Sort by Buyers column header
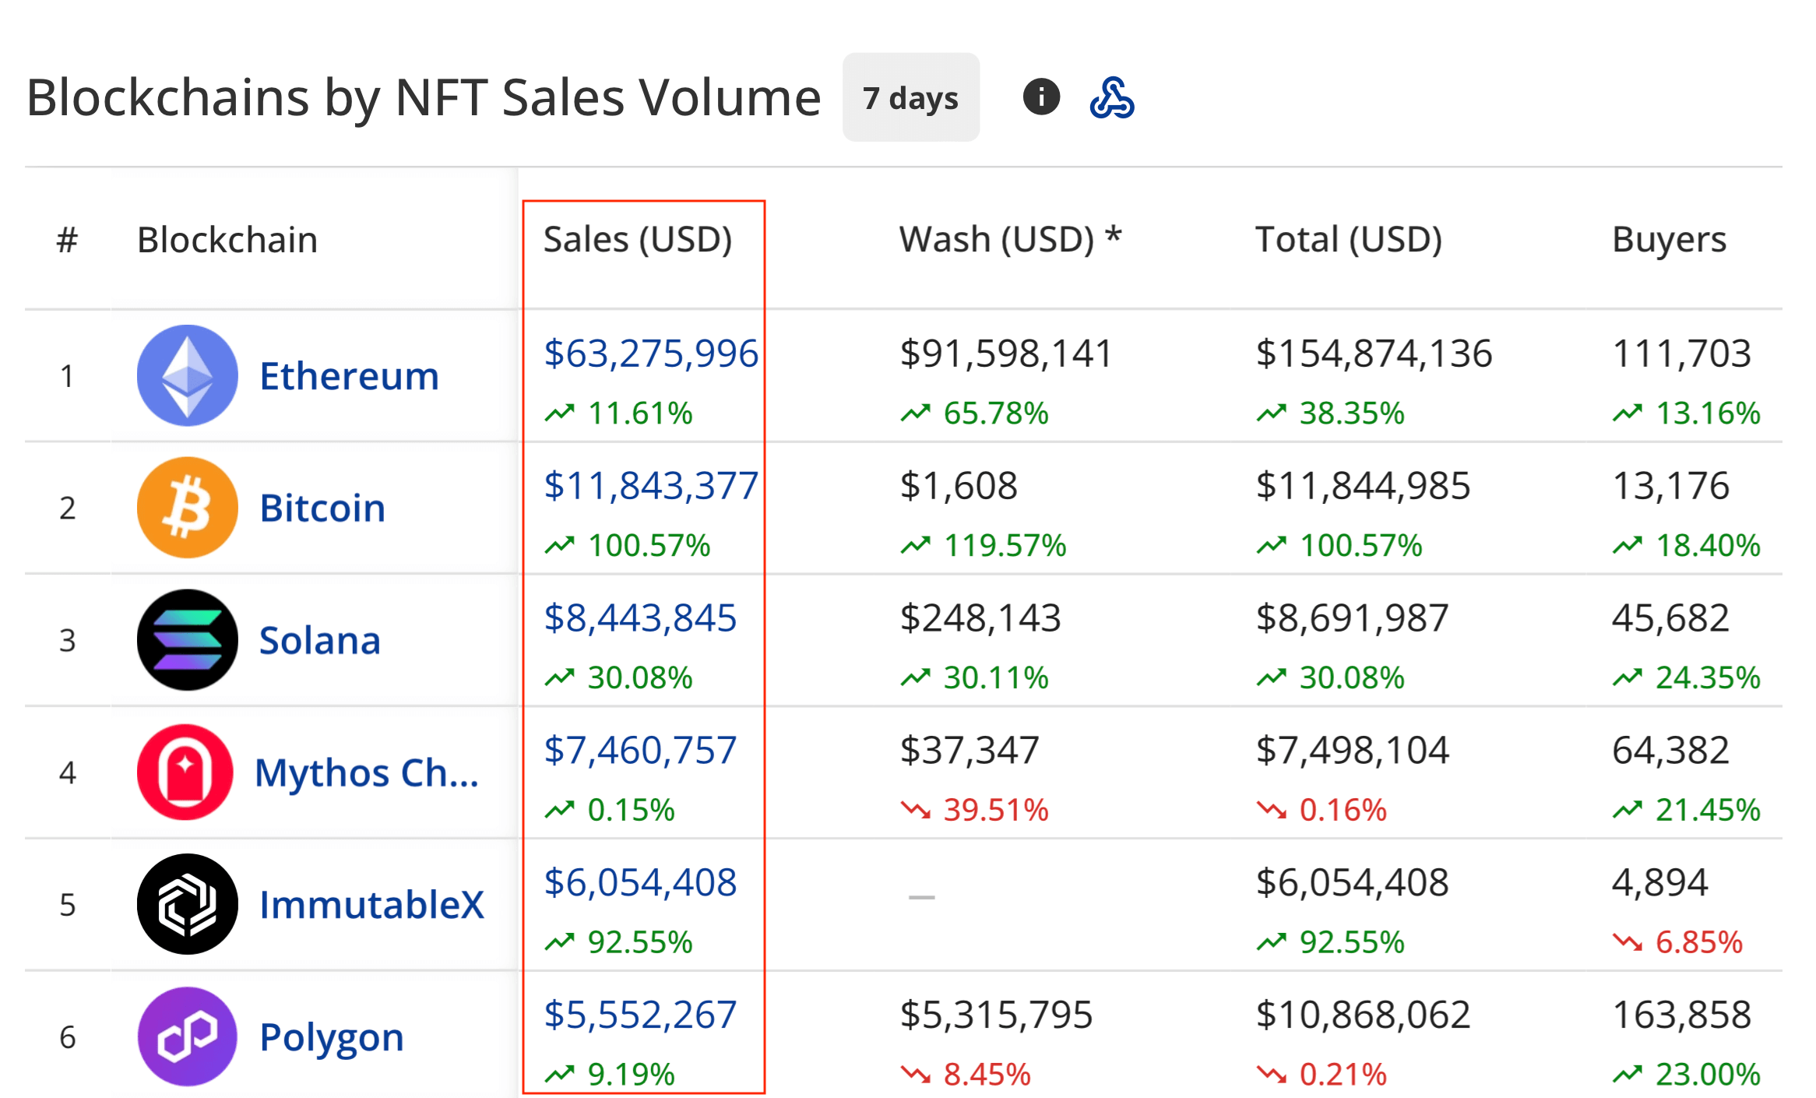 (x=1669, y=239)
